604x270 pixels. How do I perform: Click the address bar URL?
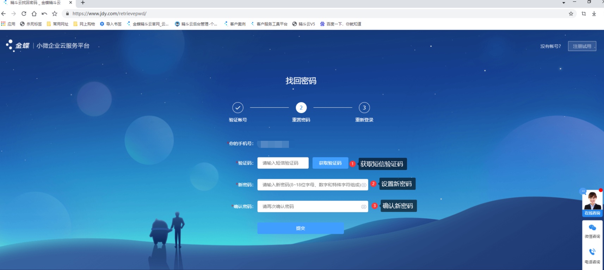(x=109, y=14)
